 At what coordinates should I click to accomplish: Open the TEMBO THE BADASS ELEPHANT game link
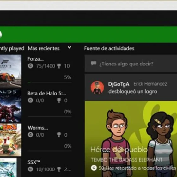click(127, 160)
